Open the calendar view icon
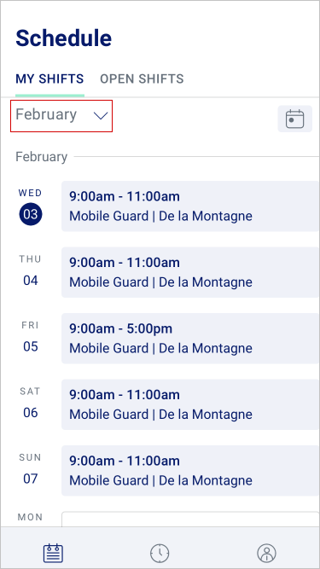 (x=294, y=119)
